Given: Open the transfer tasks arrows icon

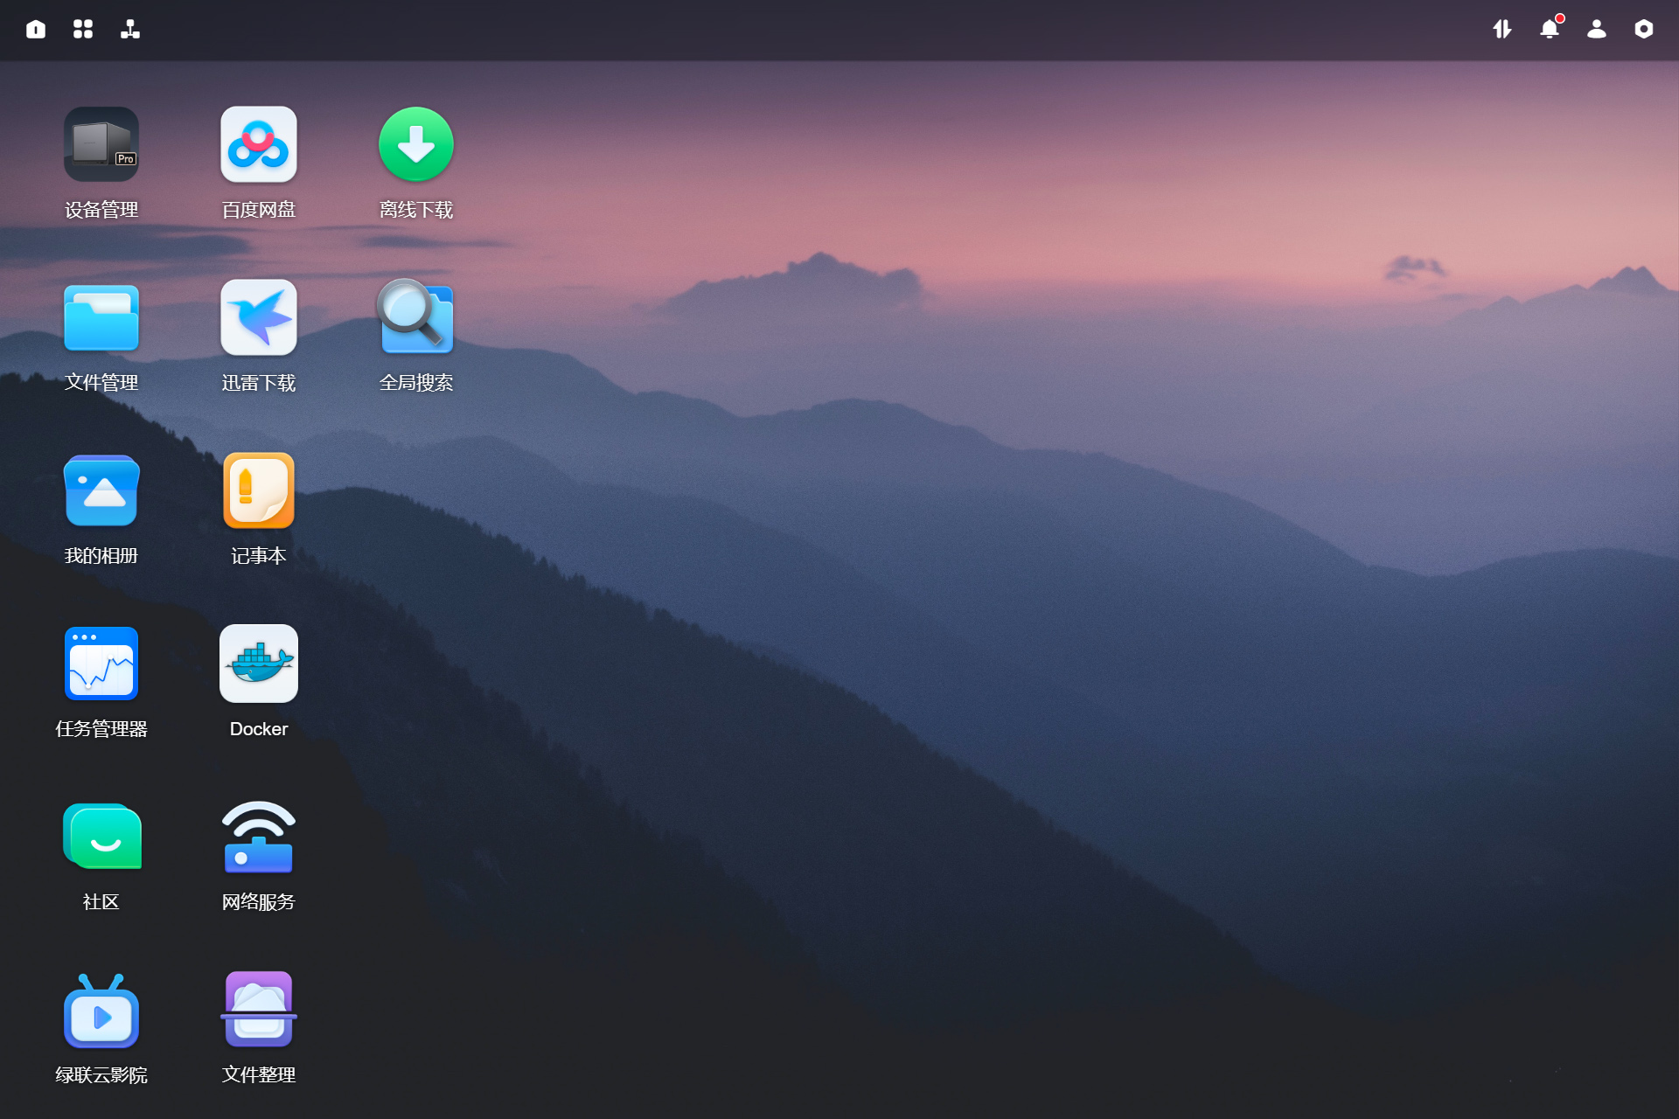Looking at the screenshot, I should (x=1502, y=30).
